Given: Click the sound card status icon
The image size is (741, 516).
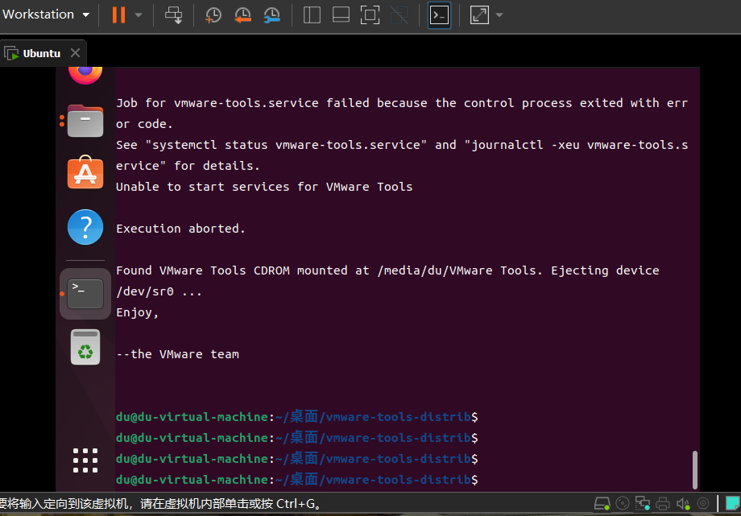Looking at the screenshot, I should [683, 504].
